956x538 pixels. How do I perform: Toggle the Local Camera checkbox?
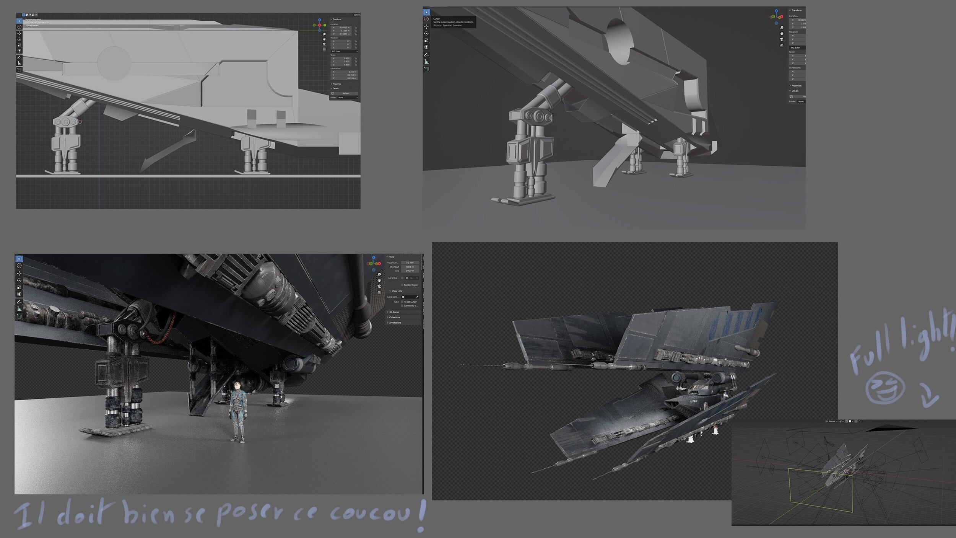(402, 278)
